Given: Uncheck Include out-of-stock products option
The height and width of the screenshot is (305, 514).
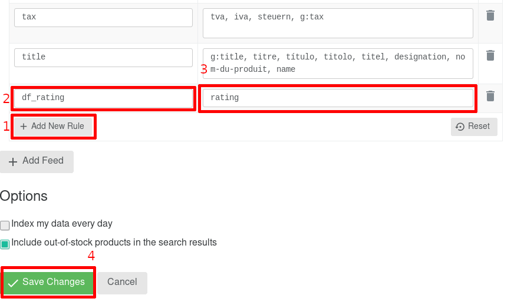Looking at the screenshot, I should [x=5, y=244].
